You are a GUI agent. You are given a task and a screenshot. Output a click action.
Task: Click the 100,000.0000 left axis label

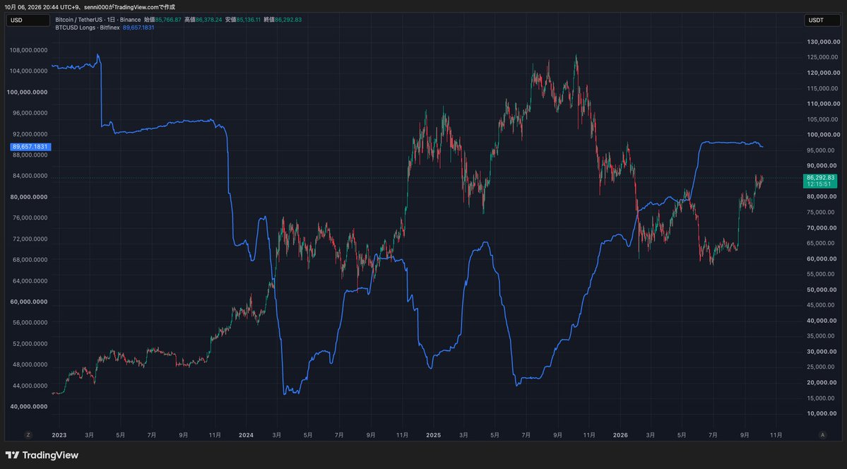27,93
